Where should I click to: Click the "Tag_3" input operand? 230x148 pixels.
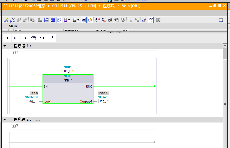(32, 101)
